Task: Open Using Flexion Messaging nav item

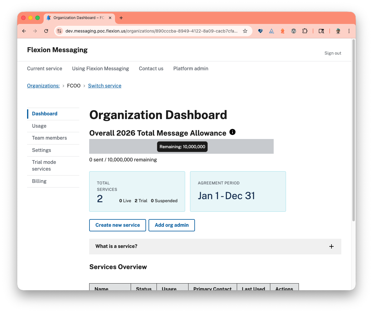Action: 101,68
